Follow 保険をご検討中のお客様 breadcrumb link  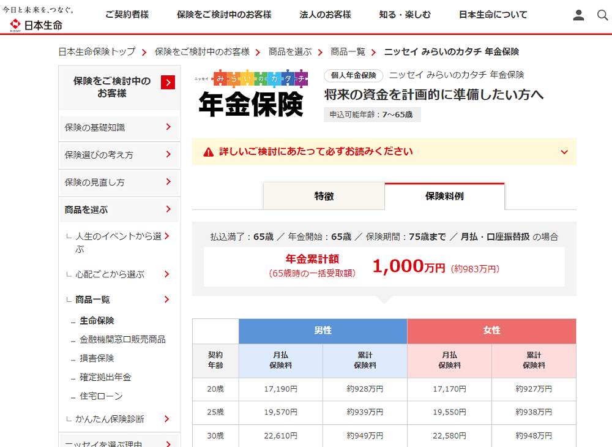[x=202, y=51]
